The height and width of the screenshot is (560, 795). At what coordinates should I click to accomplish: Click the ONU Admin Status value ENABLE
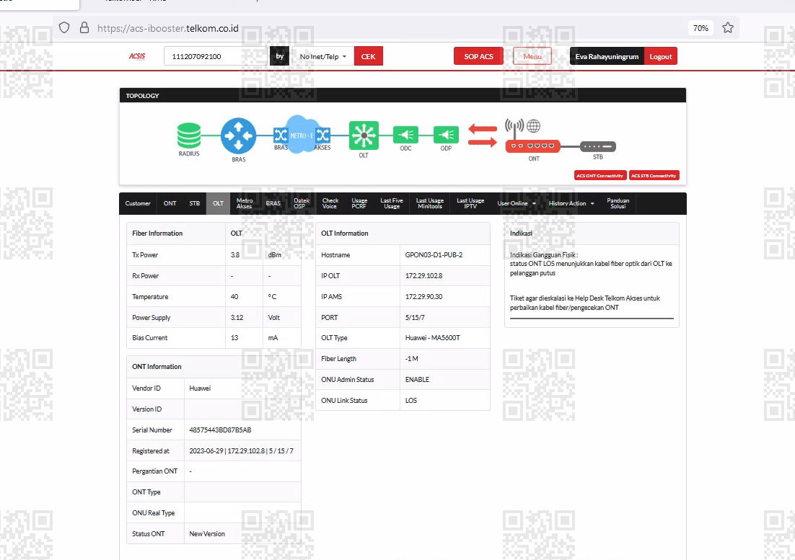417,379
